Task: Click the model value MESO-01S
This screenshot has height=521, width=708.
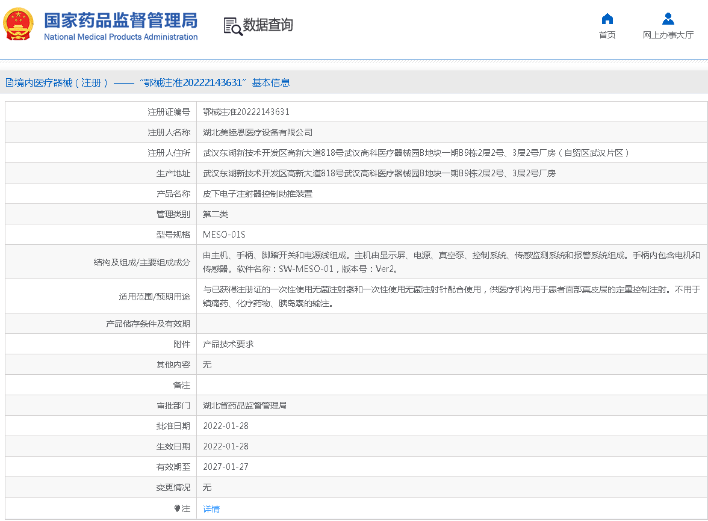Action: pos(224,235)
